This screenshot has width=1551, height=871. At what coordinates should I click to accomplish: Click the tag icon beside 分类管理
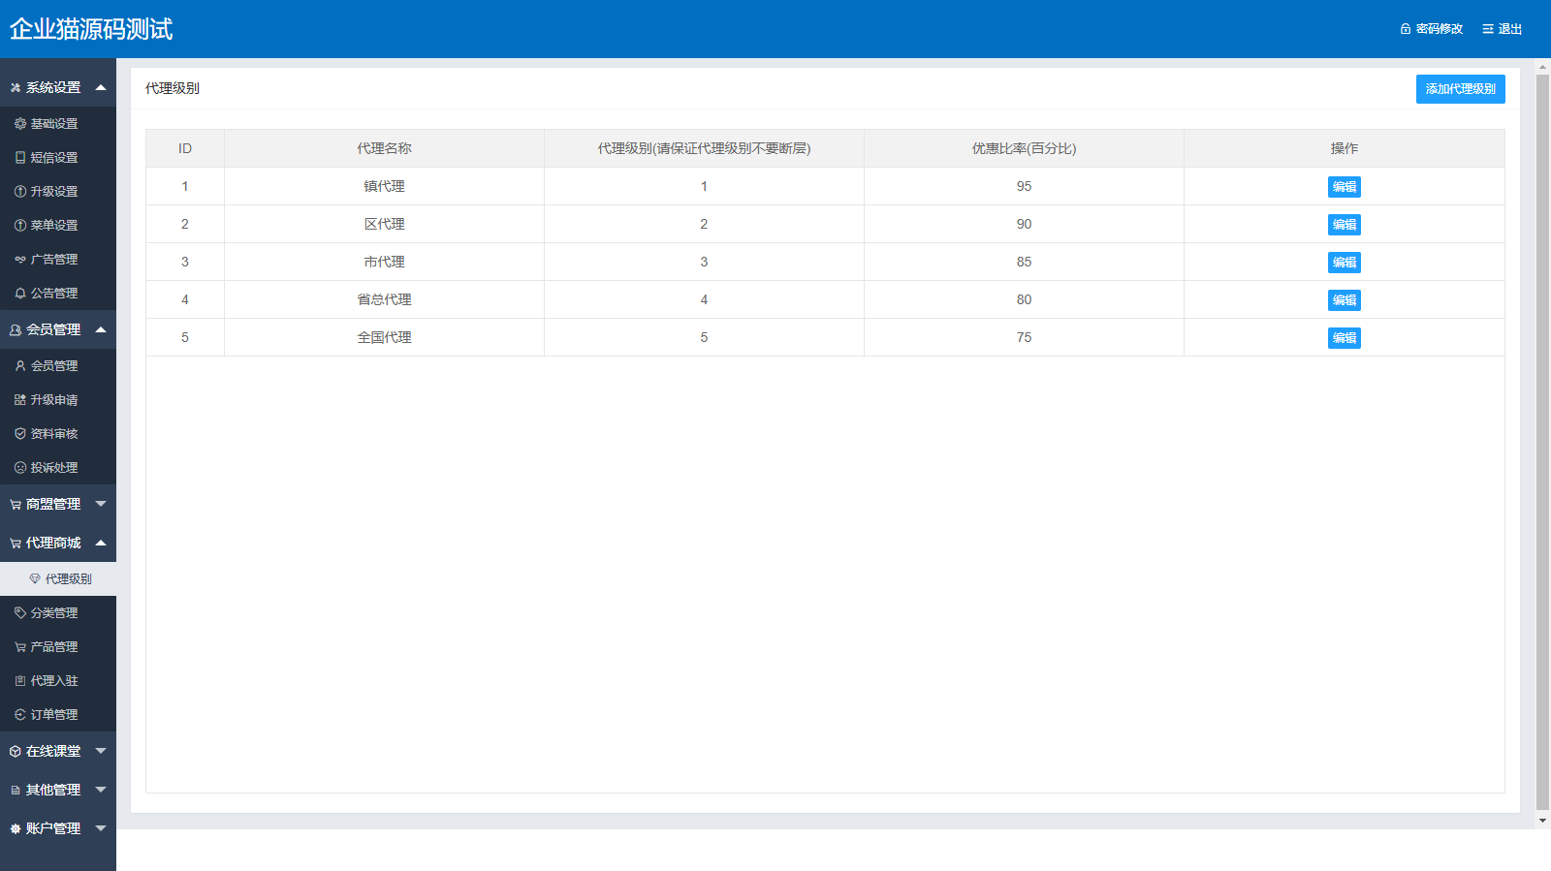20,613
